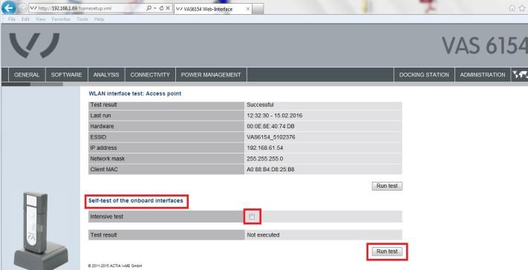Open the address bar dropdown arrow
528x270 pixels.
(155, 8)
